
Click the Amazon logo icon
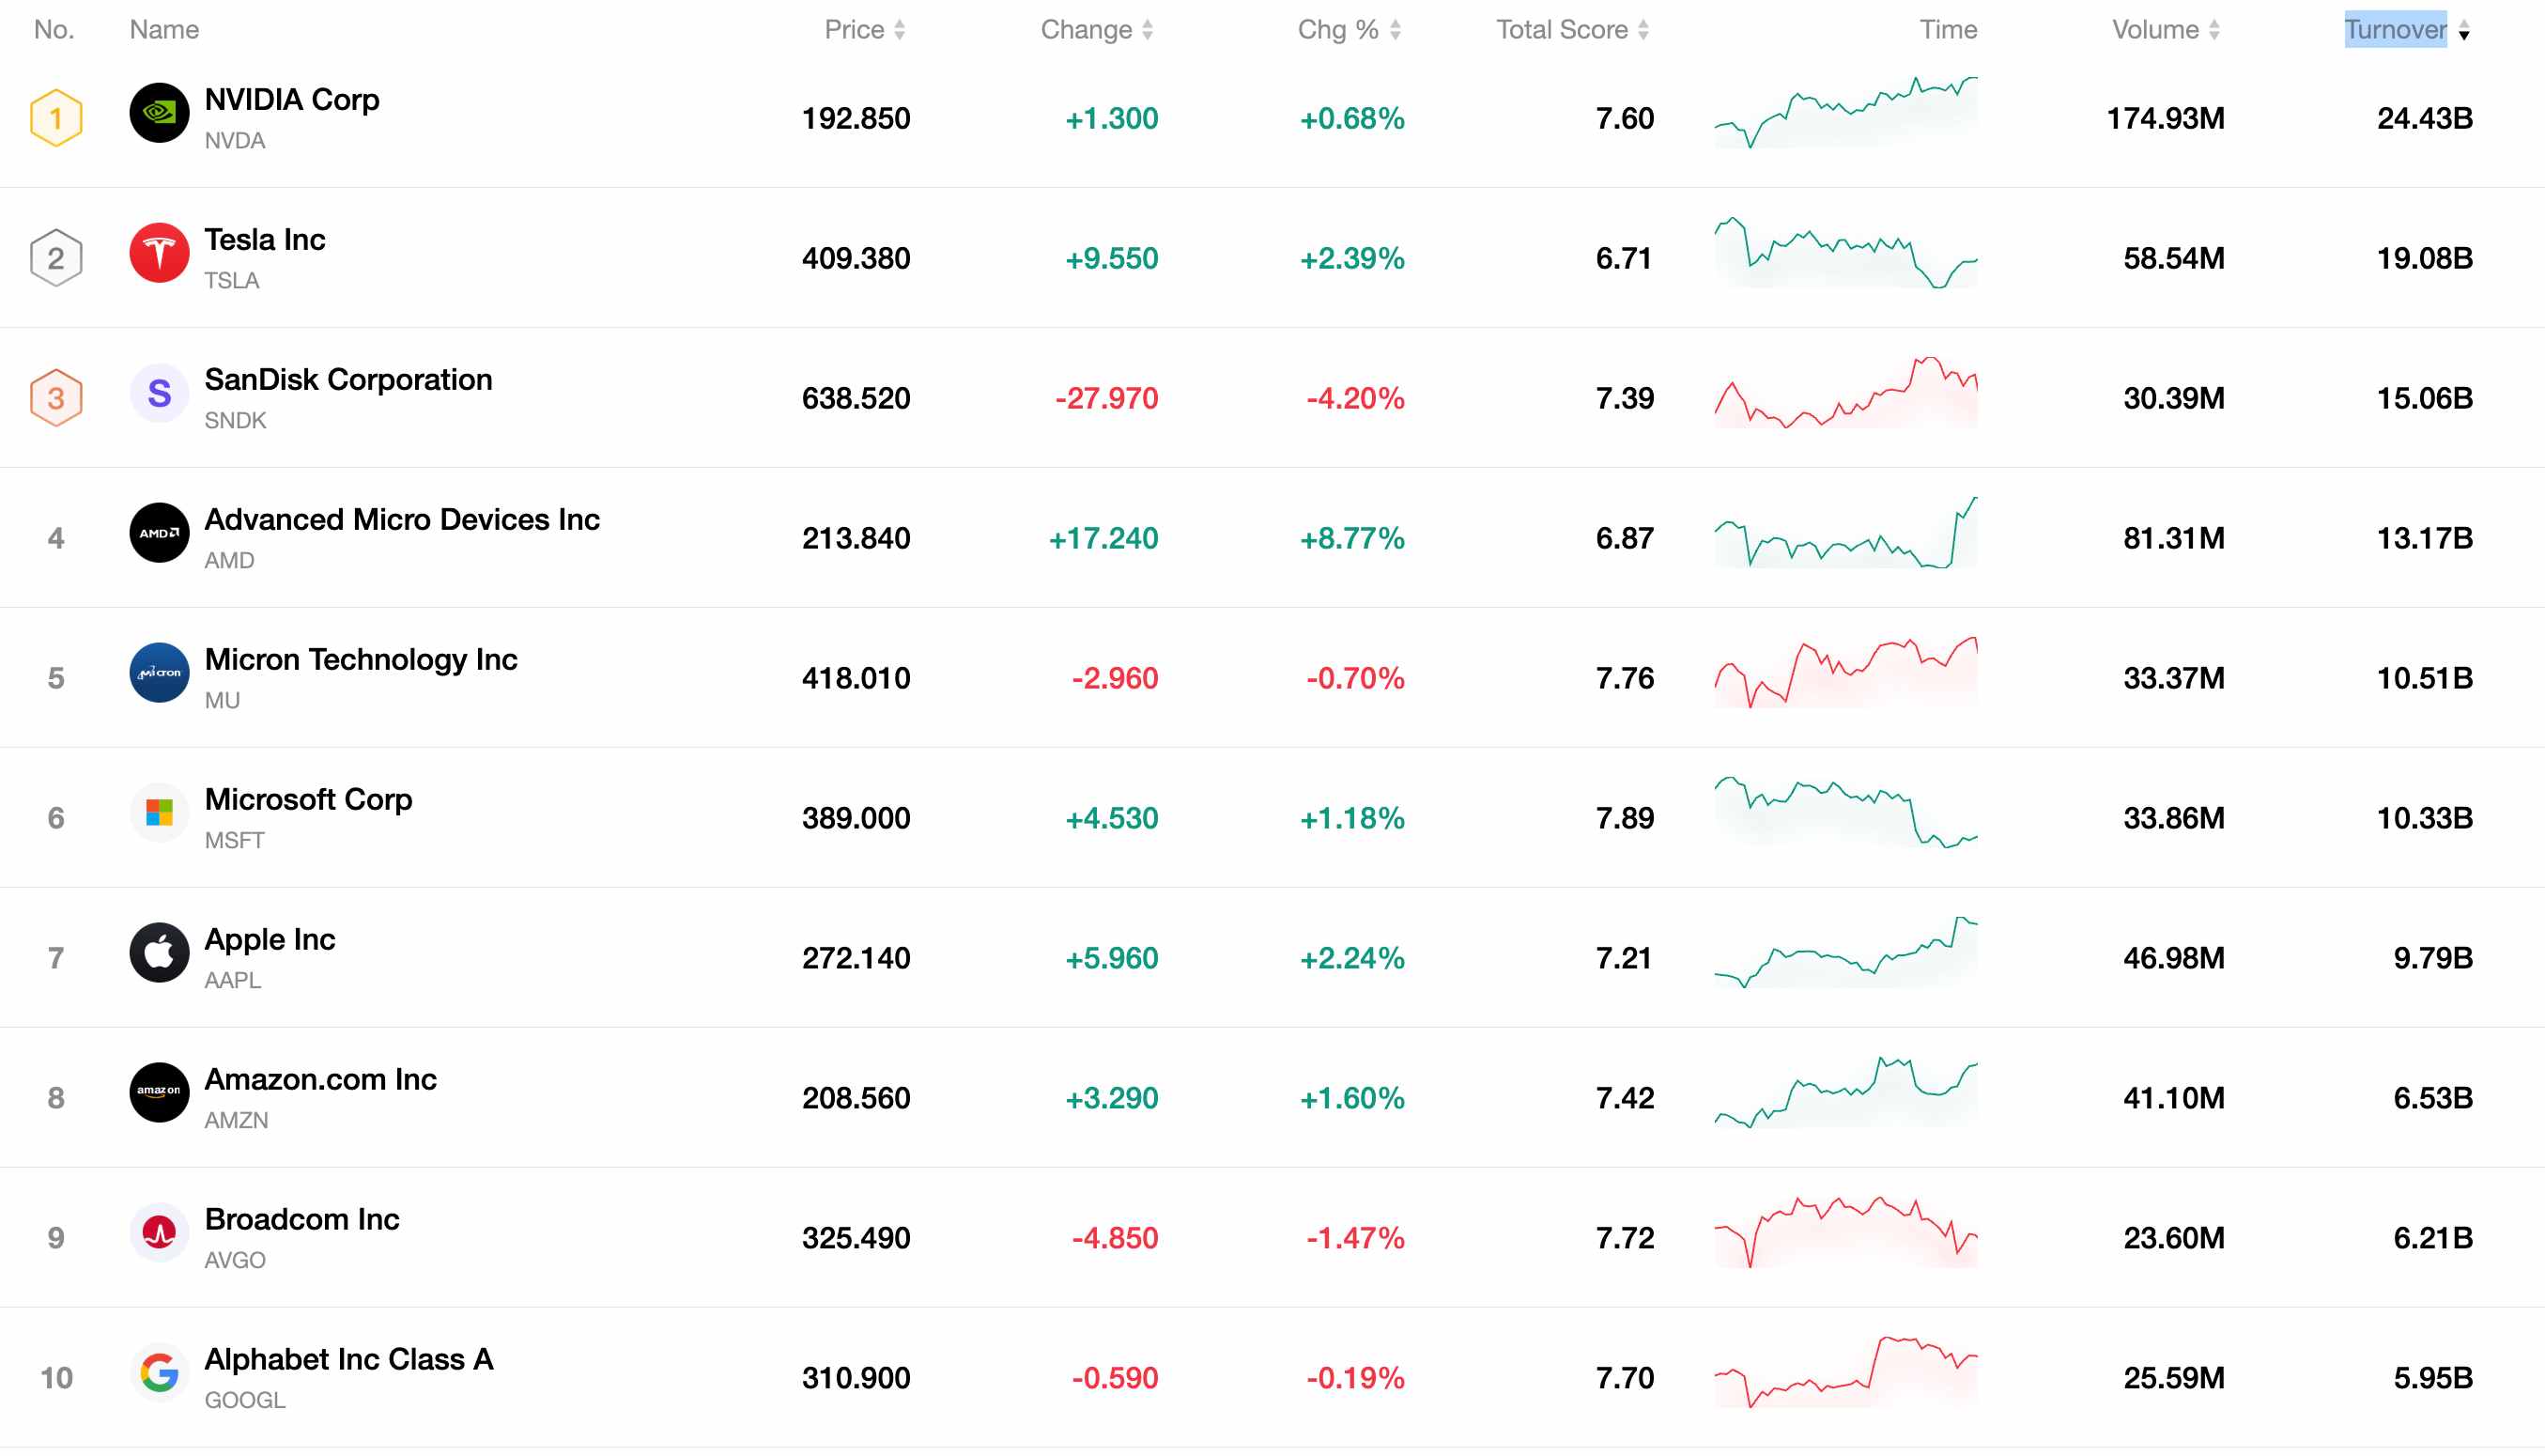tap(159, 1093)
